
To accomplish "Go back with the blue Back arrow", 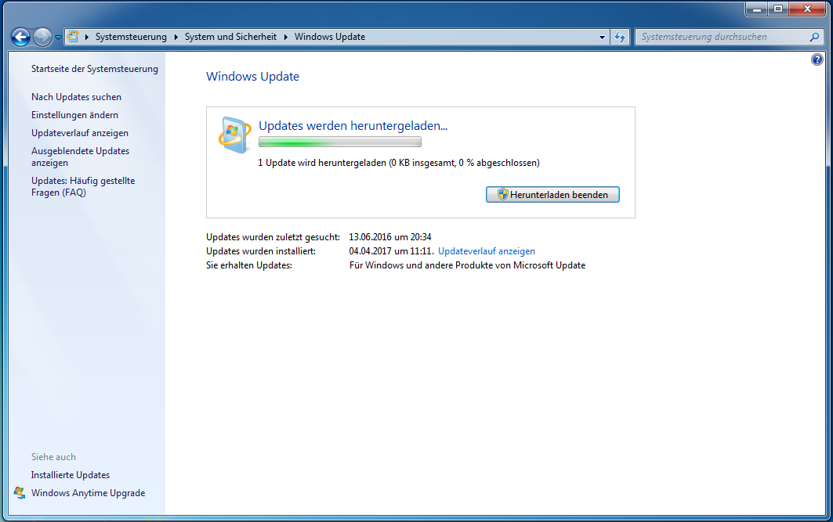I will [x=20, y=37].
